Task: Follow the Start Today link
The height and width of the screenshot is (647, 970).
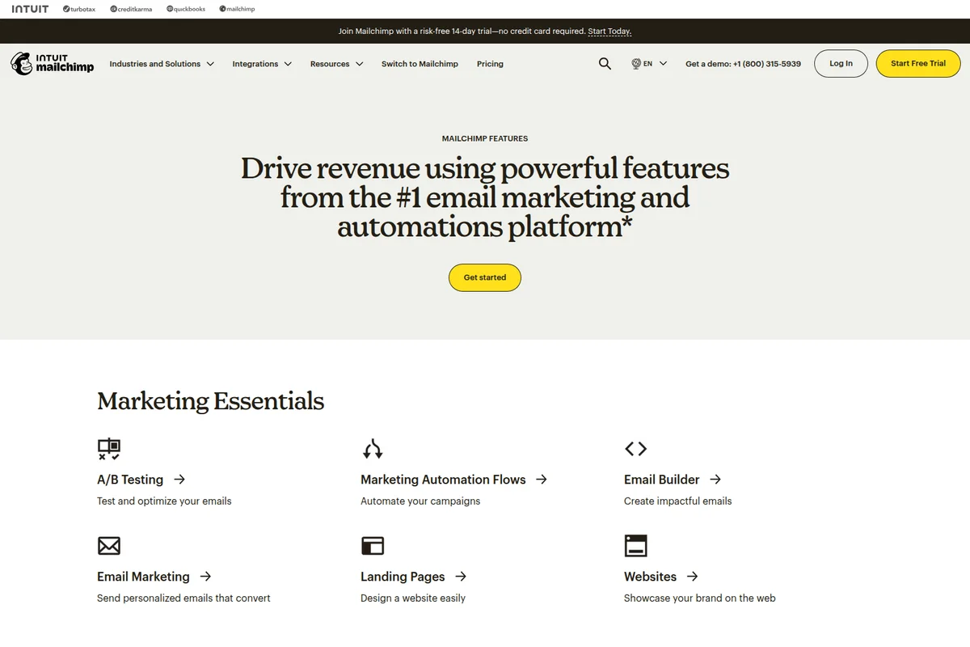Action: 609,31
